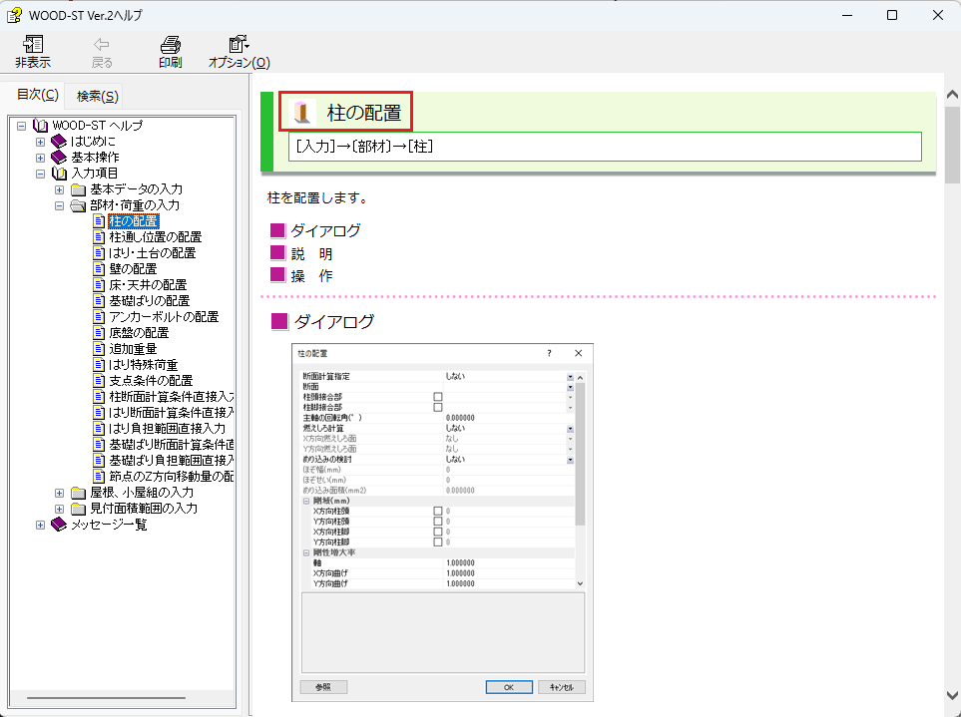Click the 印刷 (Print) toolbar icon
961x717 pixels.
click(x=171, y=45)
